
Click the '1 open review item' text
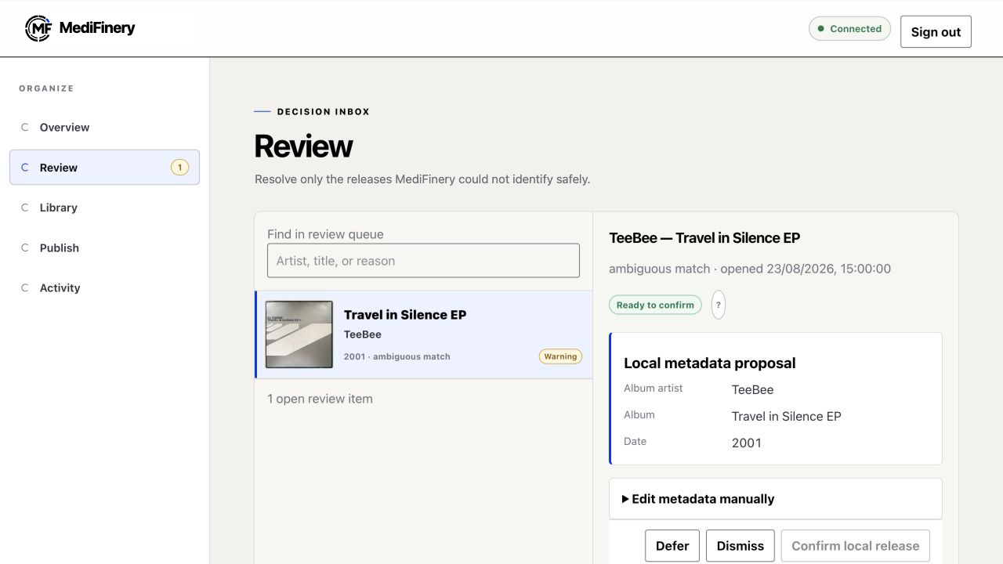pos(320,399)
